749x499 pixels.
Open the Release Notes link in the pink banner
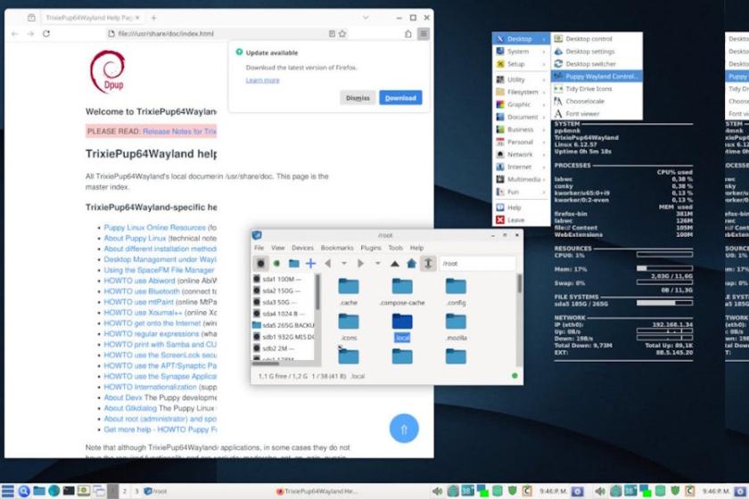tap(179, 131)
